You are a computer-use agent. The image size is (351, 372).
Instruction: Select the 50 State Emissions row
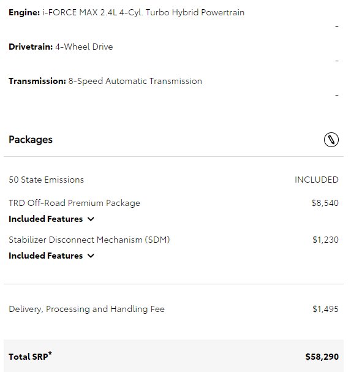tap(173, 180)
